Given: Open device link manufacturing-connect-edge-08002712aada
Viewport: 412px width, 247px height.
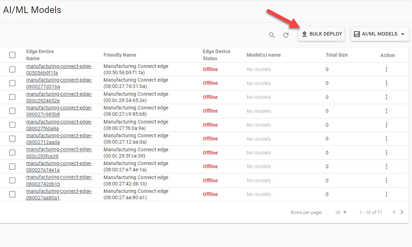Looking at the screenshot, I should pyautogui.click(x=59, y=139).
